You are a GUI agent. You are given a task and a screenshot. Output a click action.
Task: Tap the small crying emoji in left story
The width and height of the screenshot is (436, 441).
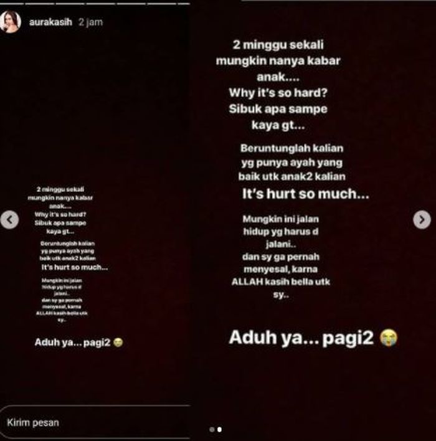coord(118,343)
